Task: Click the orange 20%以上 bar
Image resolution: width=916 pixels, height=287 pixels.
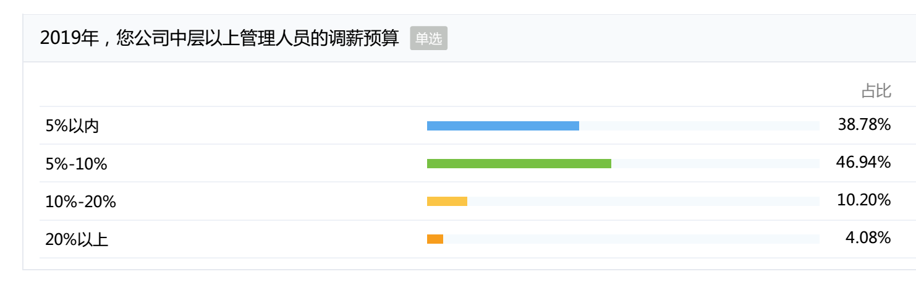Action: [x=435, y=239]
